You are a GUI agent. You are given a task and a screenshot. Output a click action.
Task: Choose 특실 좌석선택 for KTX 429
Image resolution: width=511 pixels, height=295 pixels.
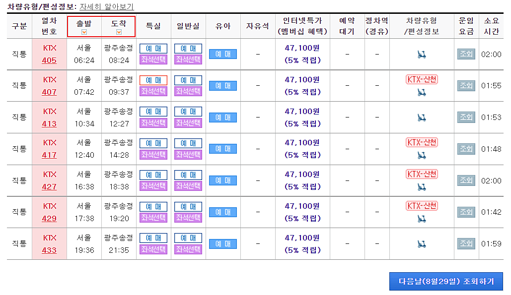pos(153,218)
